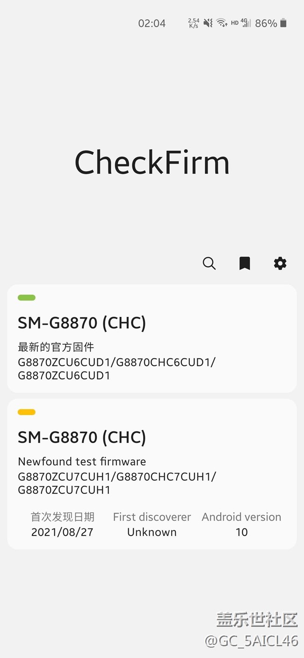Tap the first discovery date 2021/08/27

[x=62, y=532]
